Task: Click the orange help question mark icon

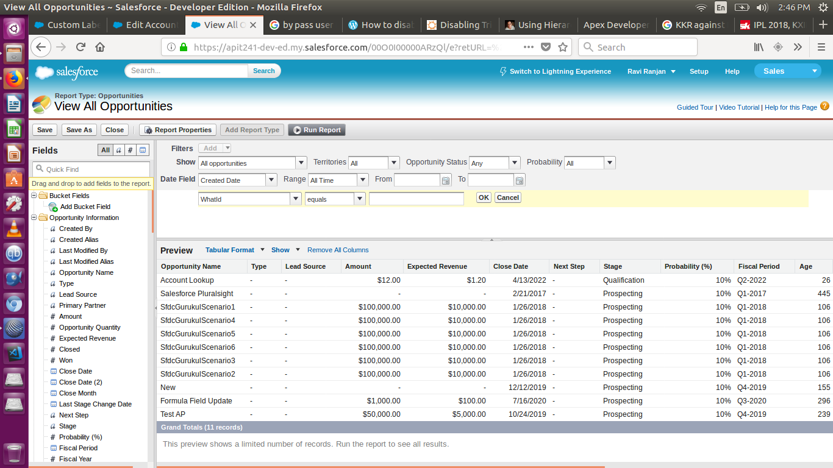Action: pyautogui.click(x=824, y=106)
